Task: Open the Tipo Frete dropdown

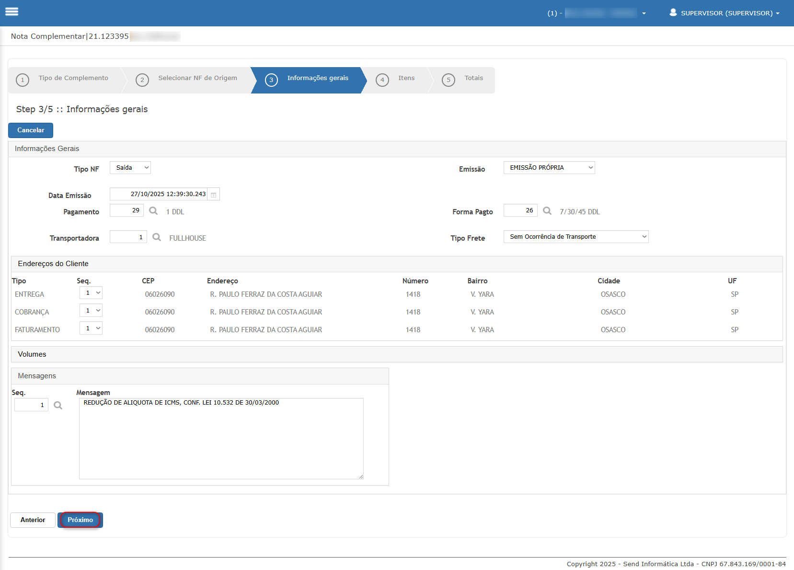Action: [575, 237]
